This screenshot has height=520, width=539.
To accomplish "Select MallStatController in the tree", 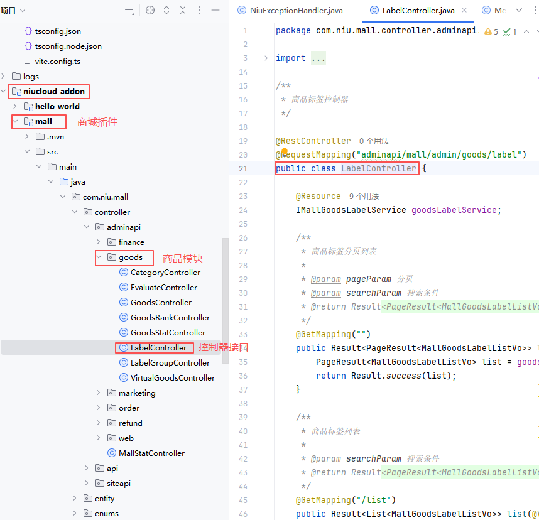I will point(151,453).
